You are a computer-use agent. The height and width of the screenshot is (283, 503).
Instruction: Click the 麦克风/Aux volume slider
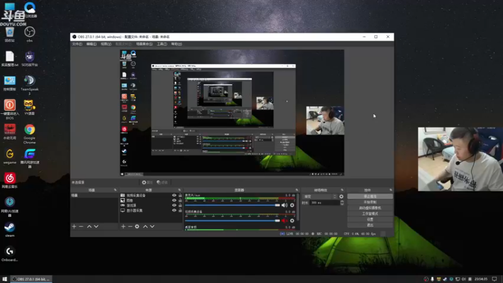(x=233, y=206)
